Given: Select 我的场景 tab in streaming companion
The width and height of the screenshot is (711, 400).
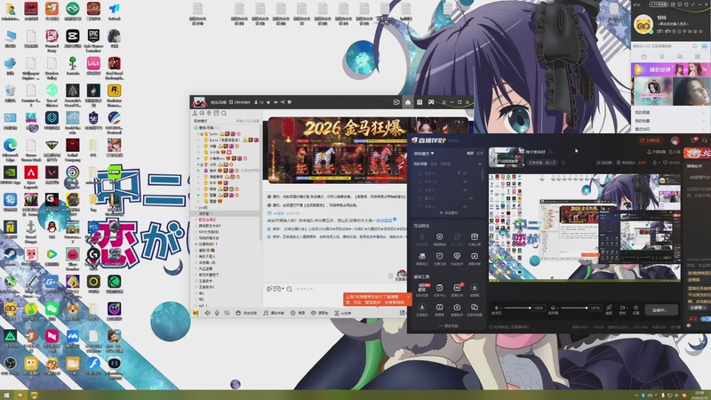Looking at the screenshot, I should click(x=419, y=164).
